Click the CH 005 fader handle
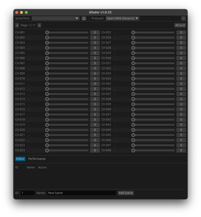 (47, 53)
